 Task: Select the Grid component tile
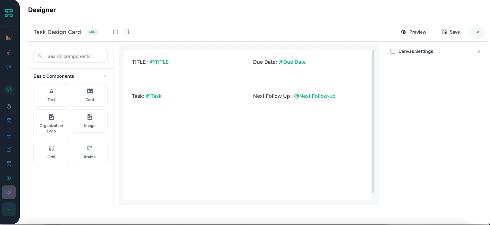coord(51,152)
